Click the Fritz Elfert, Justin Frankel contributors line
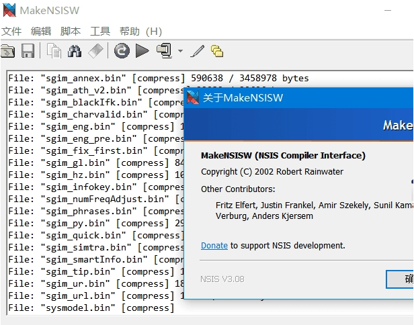This screenshot has height=325, width=414. pyautogui.click(x=315, y=205)
